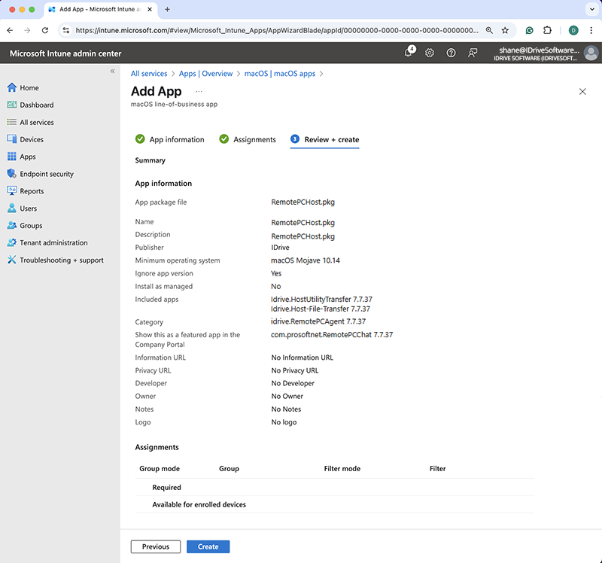Open the feedback icon in the header
This screenshot has height=563, width=602.
point(473,53)
